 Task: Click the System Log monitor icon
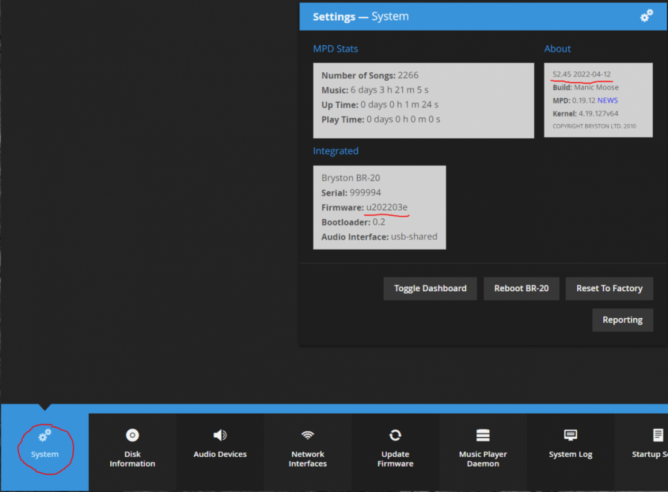coord(570,435)
